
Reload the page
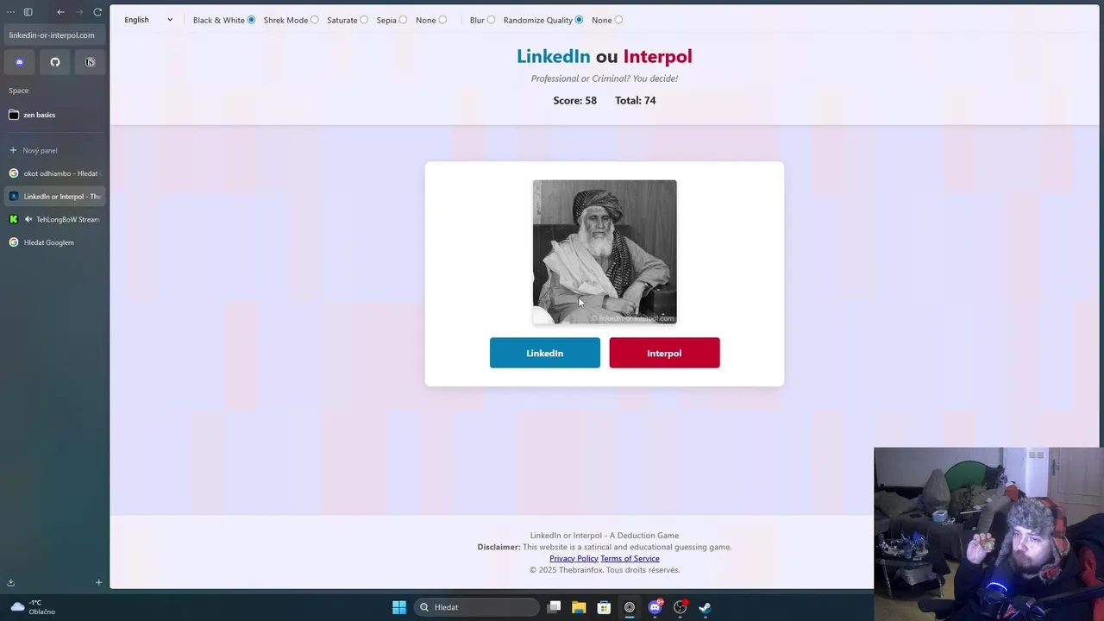click(97, 12)
